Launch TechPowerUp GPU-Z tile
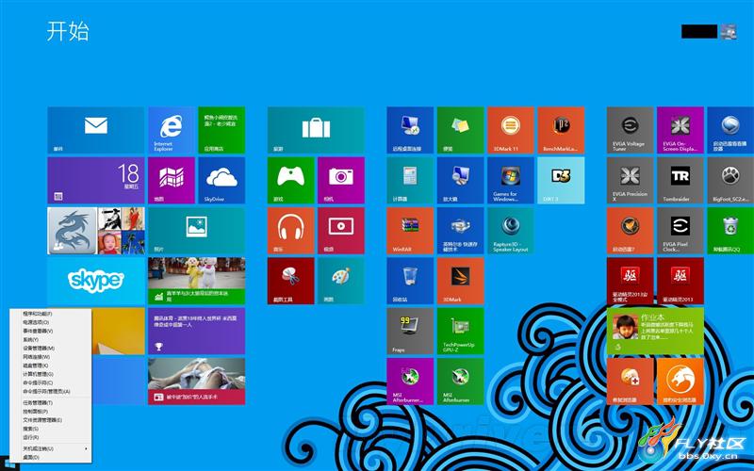This screenshot has width=754, height=471. (x=460, y=332)
